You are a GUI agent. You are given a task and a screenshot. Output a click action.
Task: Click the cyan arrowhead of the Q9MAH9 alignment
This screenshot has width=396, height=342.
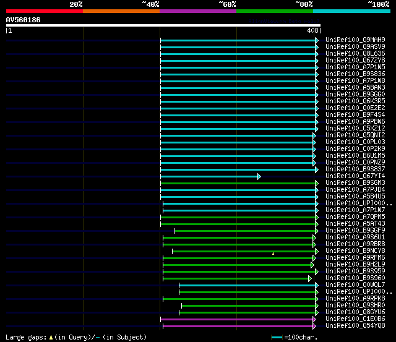[317, 40]
